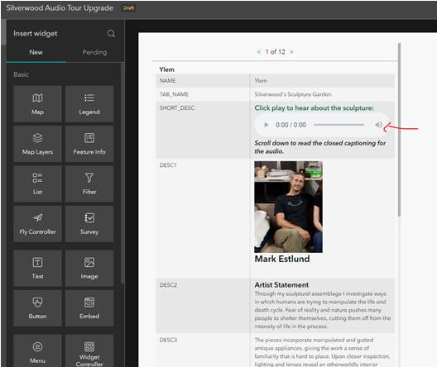Click the Mark Estlund name caption
This screenshot has width=437, height=367.
(x=282, y=259)
